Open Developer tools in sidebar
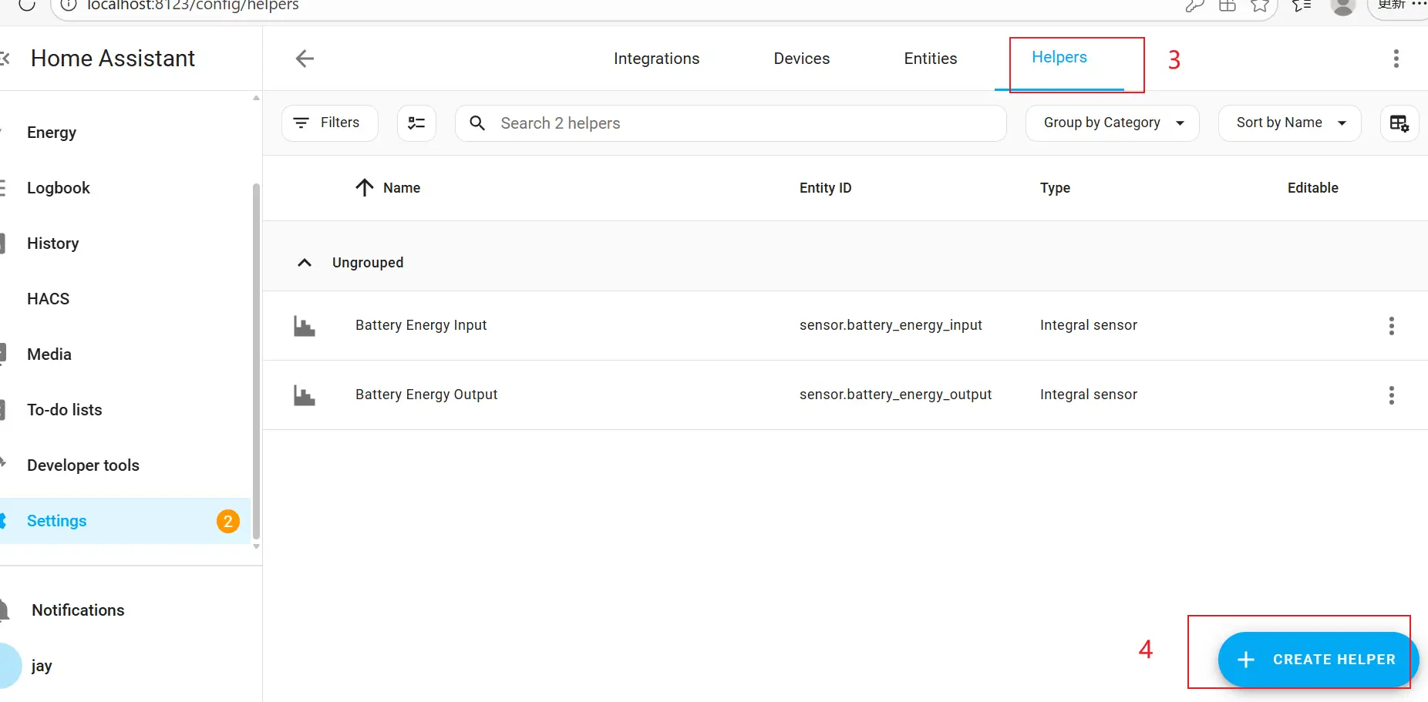The height and width of the screenshot is (702, 1428). click(x=83, y=465)
